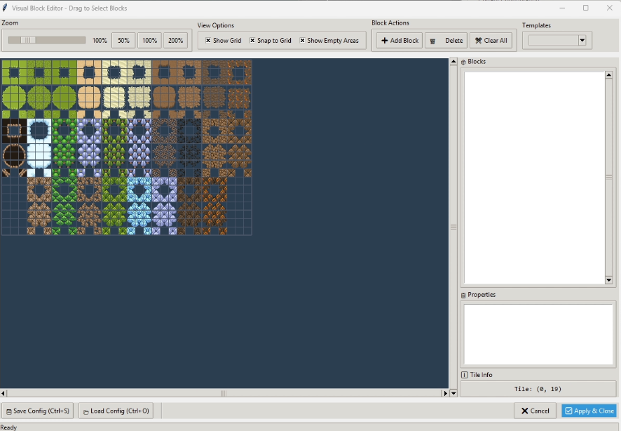The width and height of the screenshot is (621, 431).
Task: Minimize the Visual Block Editor window
Action: (562, 8)
